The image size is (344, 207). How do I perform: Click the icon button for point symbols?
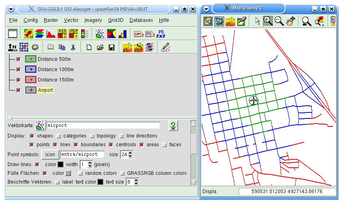coord(50,154)
